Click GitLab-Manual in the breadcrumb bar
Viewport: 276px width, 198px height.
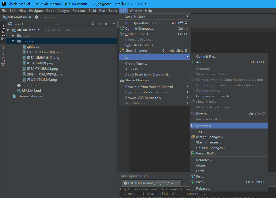click(x=19, y=17)
